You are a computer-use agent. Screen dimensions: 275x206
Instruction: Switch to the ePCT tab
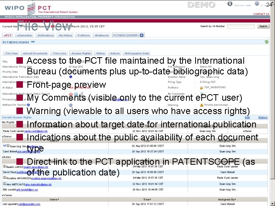click(8, 35)
